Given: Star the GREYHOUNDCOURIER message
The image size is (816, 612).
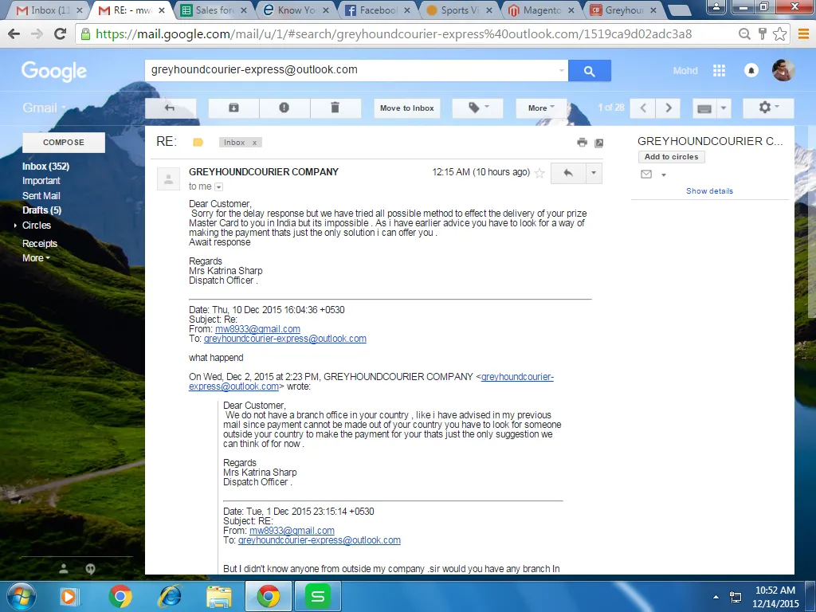Looking at the screenshot, I should coord(539,173).
